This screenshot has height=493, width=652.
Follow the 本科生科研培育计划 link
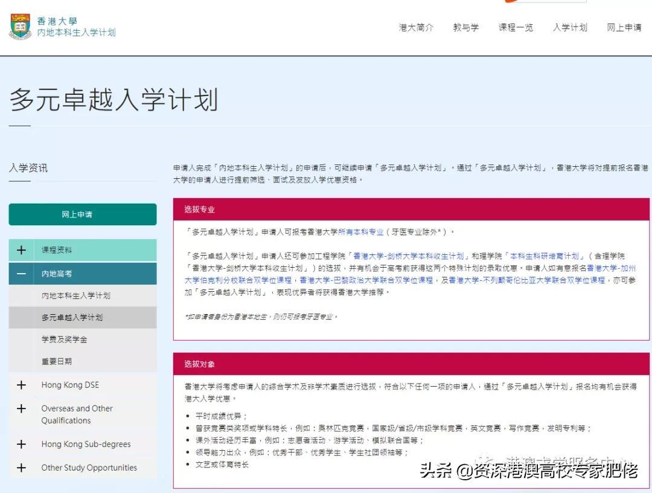tap(545, 256)
